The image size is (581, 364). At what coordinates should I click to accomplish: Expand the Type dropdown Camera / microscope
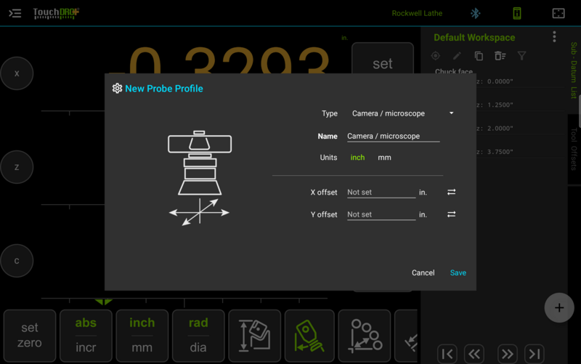coord(402,113)
